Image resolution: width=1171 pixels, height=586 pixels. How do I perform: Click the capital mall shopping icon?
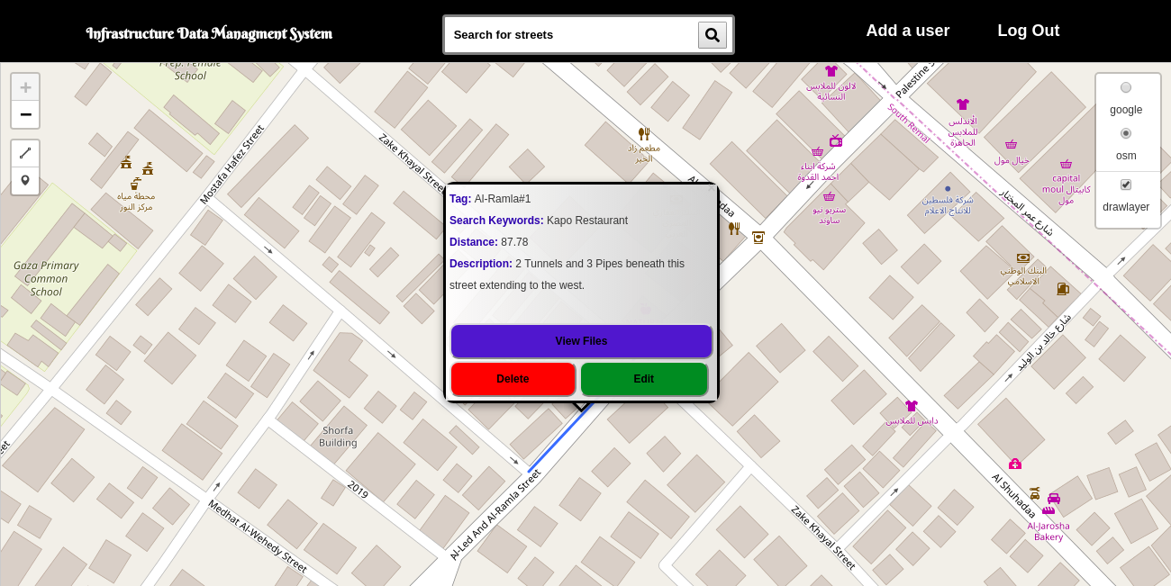1066,165
